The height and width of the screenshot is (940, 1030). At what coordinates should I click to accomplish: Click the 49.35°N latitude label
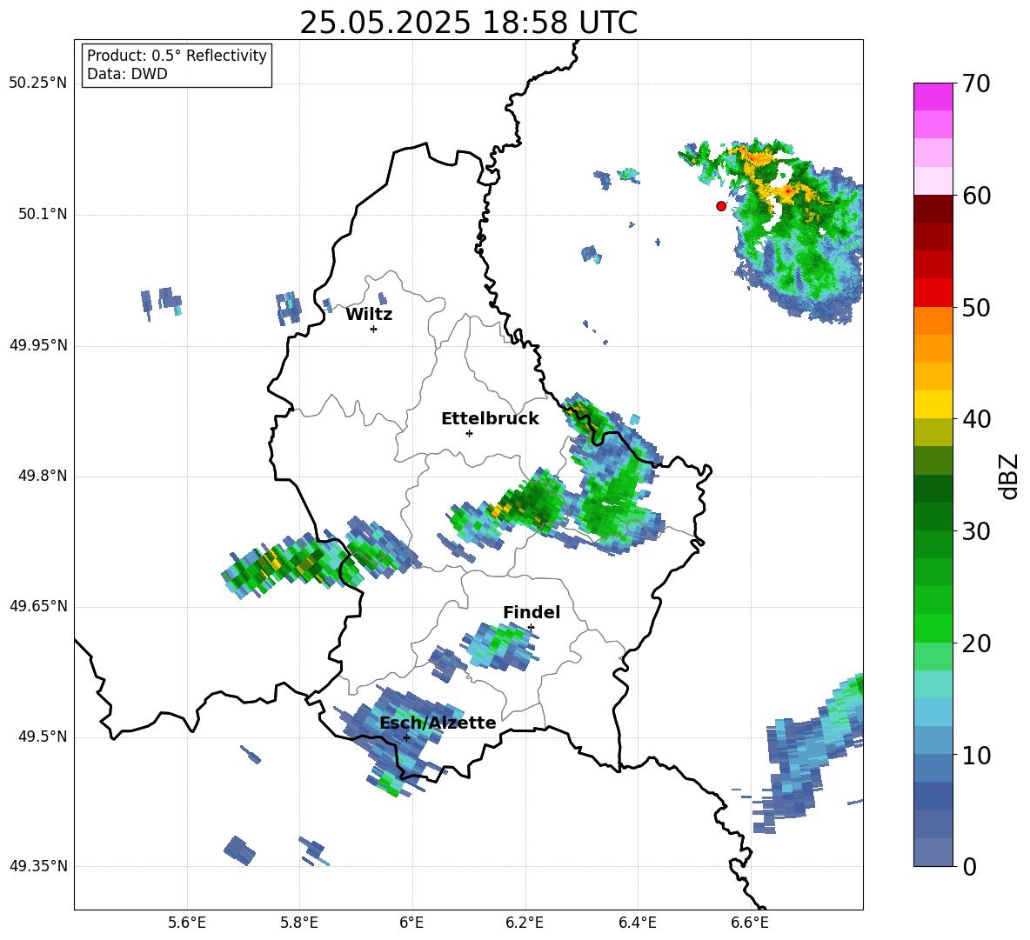[38, 866]
